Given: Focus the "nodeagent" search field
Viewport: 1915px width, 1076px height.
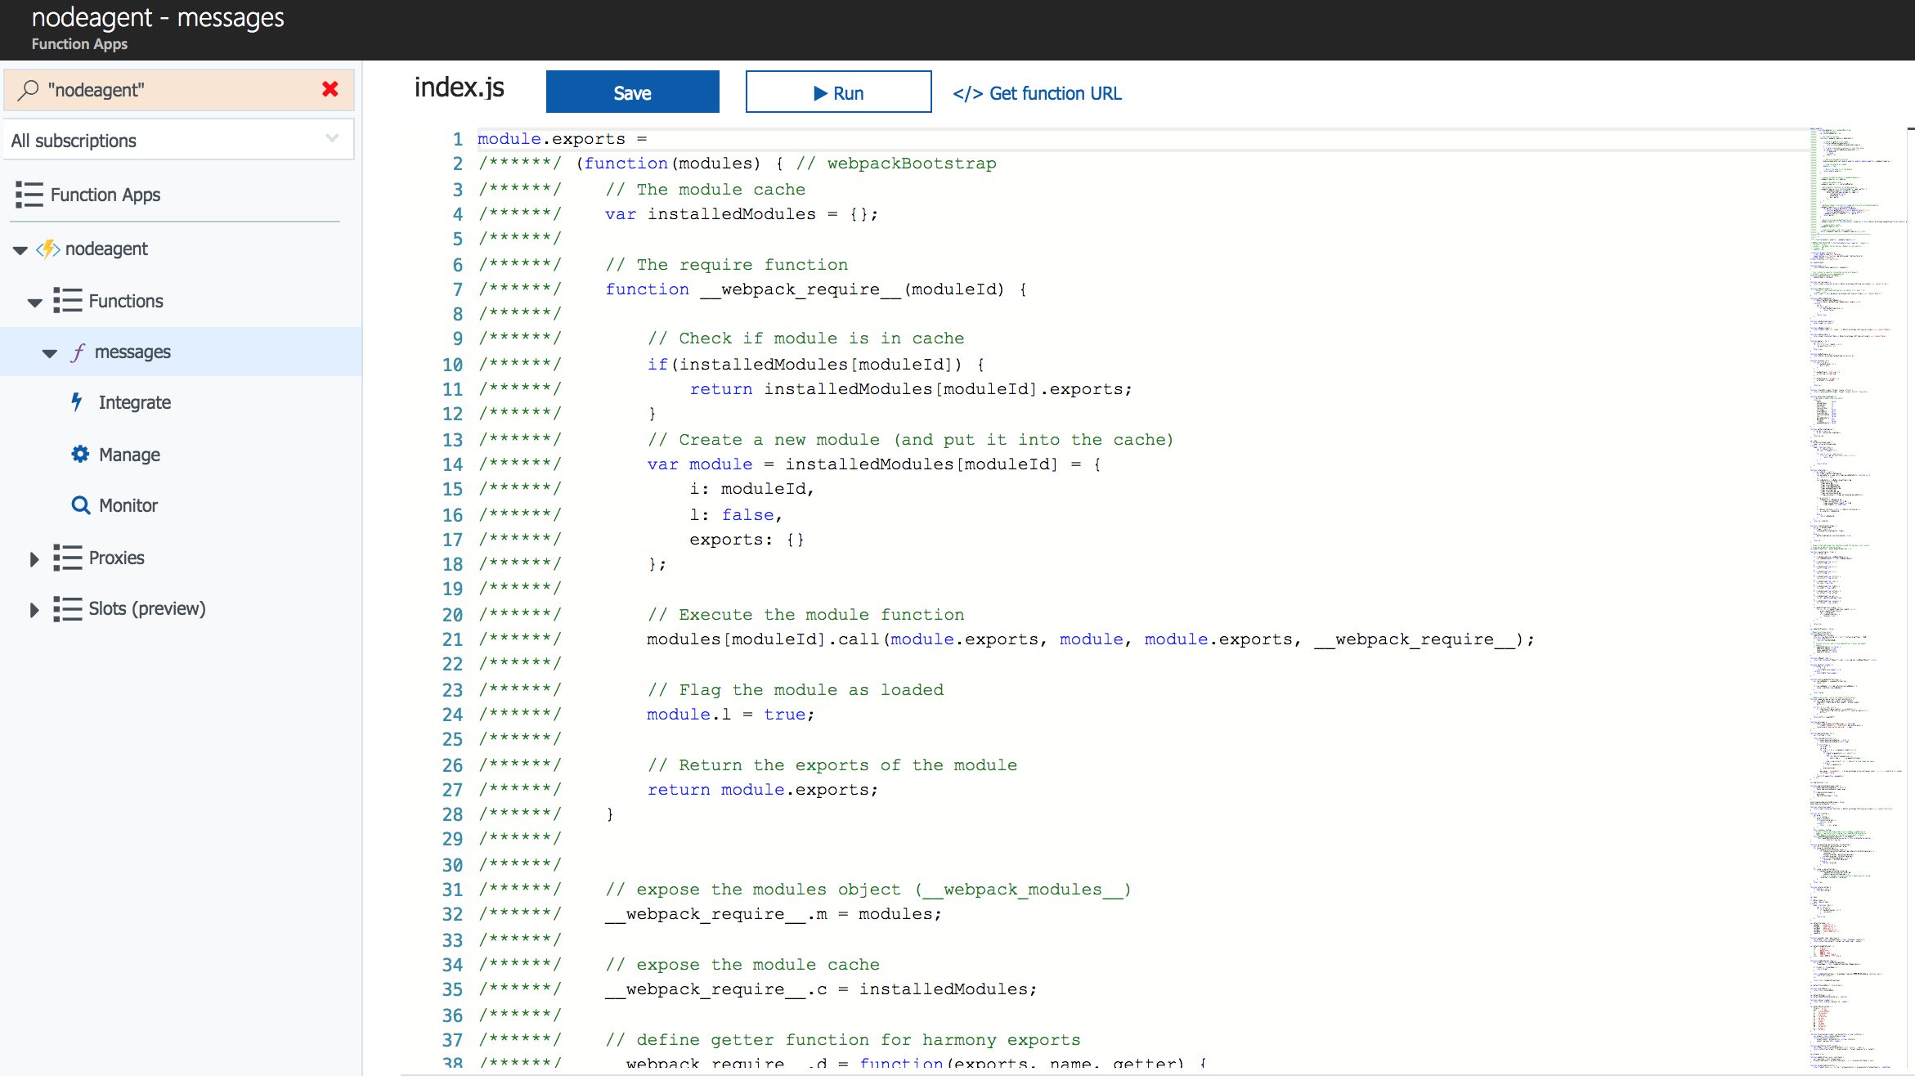Looking at the screenshot, I should click(x=178, y=90).
